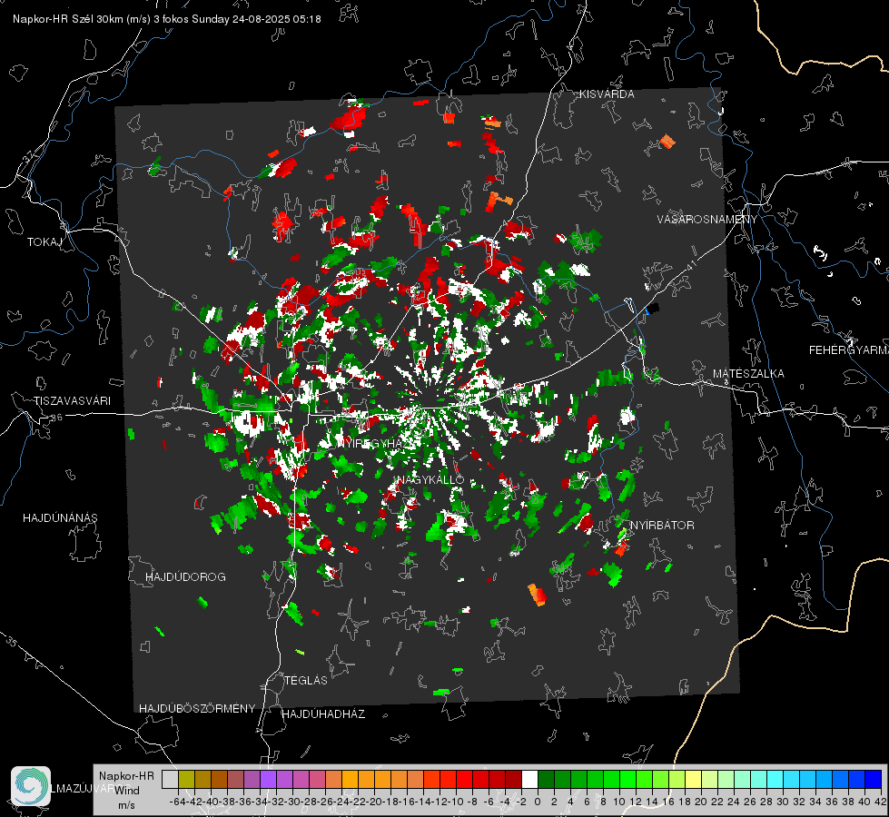Choose the olive legend swatch near -42
889x817 pixels.
click(186, 779)
